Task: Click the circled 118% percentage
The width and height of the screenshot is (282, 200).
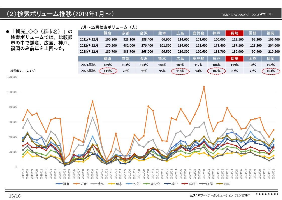Action: 180,71
